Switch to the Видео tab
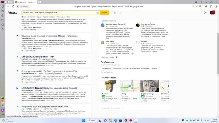219x123 pixels. [39, 17]
